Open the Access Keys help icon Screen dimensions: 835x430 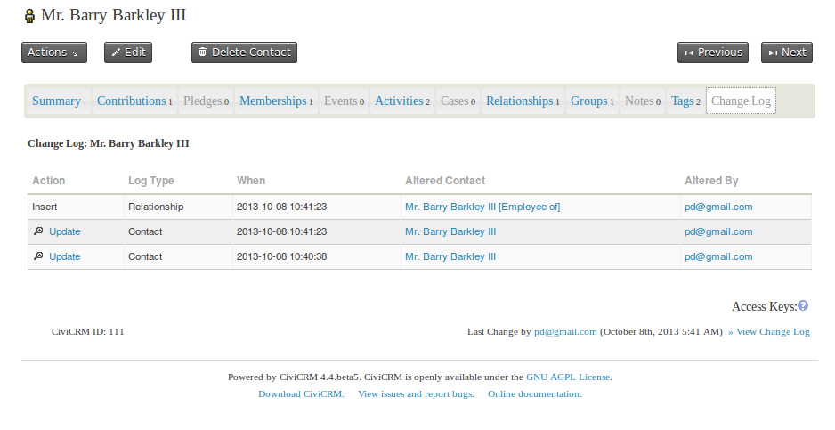point(803,306)
